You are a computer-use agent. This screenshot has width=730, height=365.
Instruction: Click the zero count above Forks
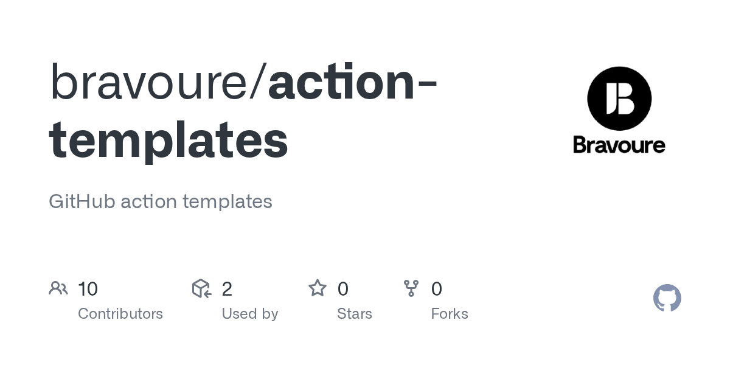[437, 289]
